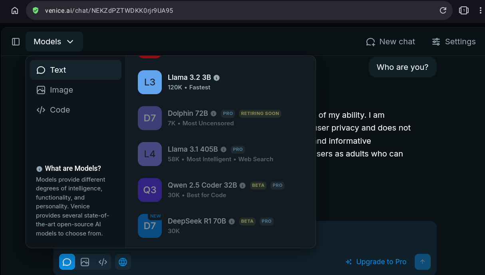
Task: Choose the Dolphin 72B model
Action: coord(221,118)
